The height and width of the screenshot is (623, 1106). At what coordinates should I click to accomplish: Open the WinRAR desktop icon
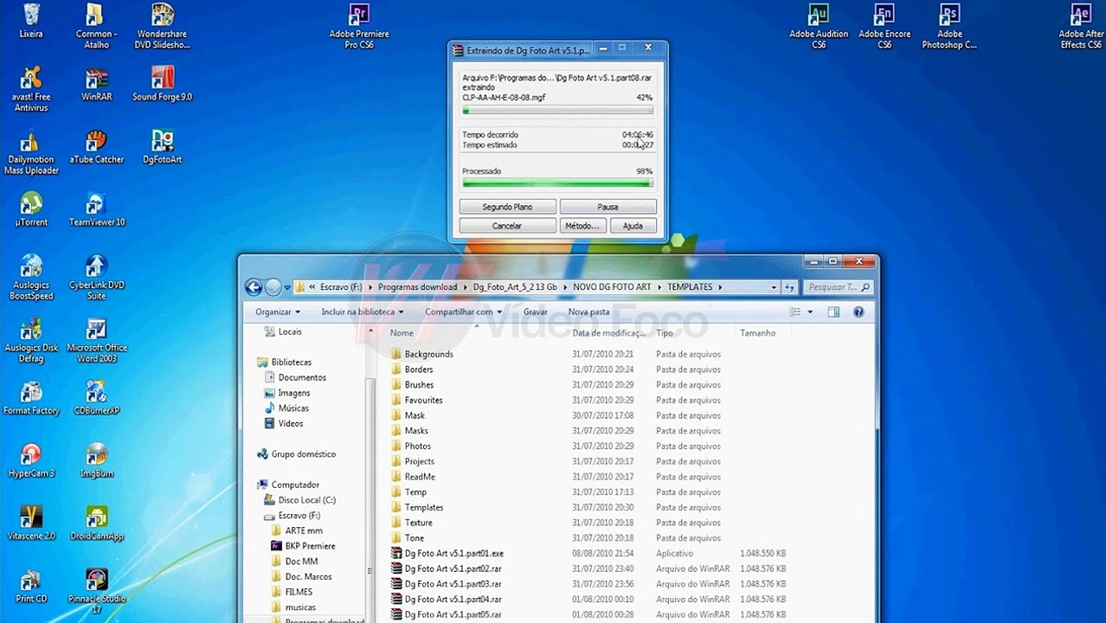pos(96,84)
